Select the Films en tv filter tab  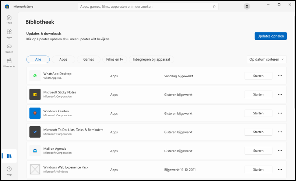click(114, 59)
